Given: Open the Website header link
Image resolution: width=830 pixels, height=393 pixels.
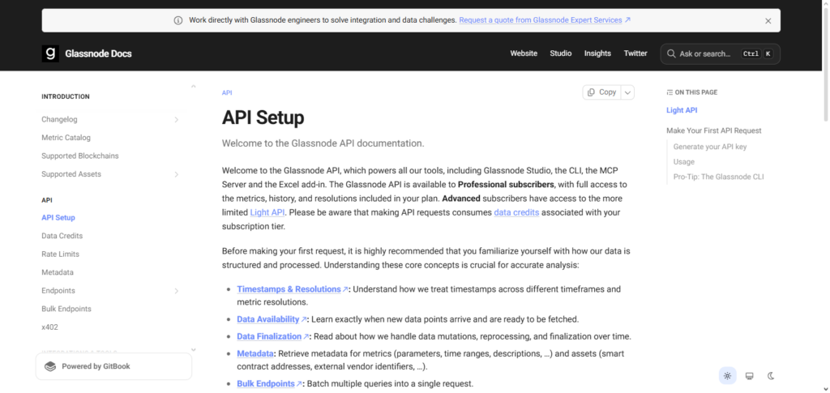Looking at the screenshot, I should pos(524,53).
